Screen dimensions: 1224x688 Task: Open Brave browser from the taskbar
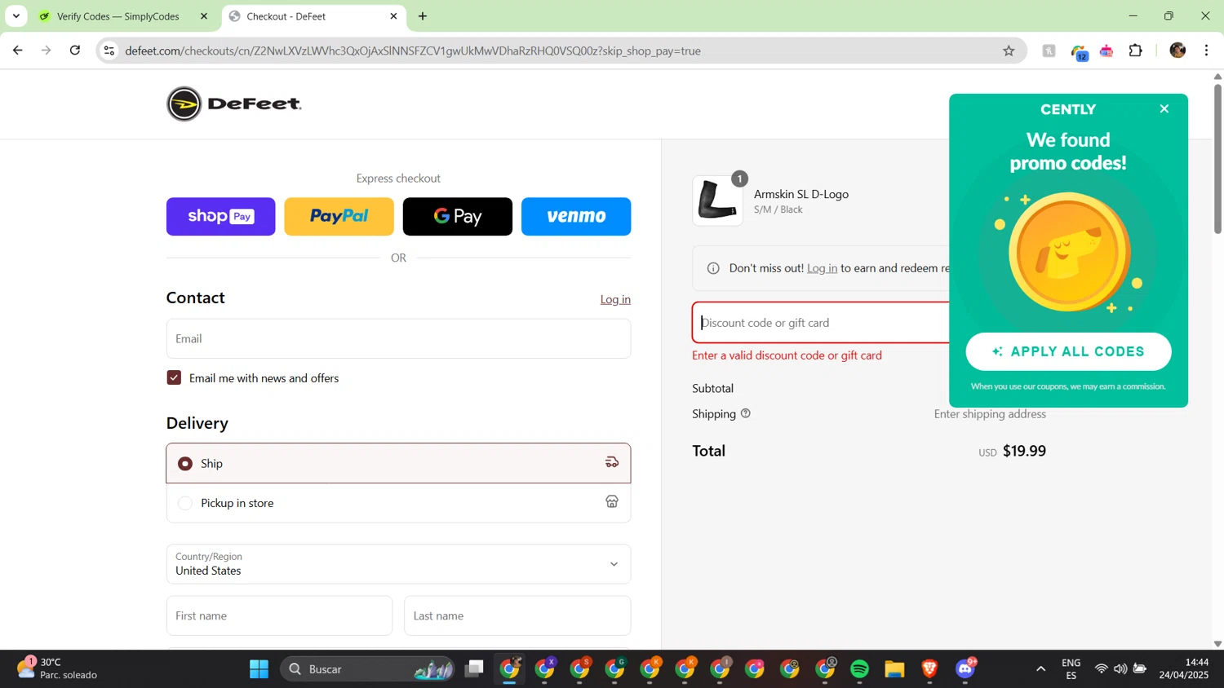(929, 669)
